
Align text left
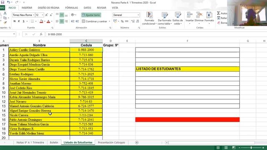click(57, 21)
